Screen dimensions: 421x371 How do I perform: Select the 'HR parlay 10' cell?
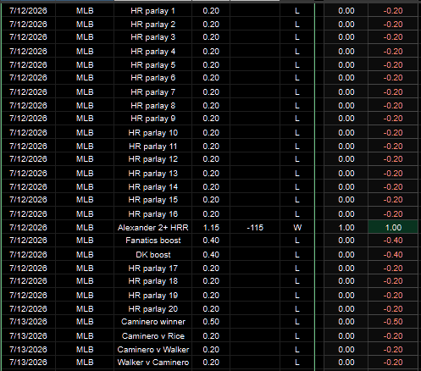pos(152,133)
